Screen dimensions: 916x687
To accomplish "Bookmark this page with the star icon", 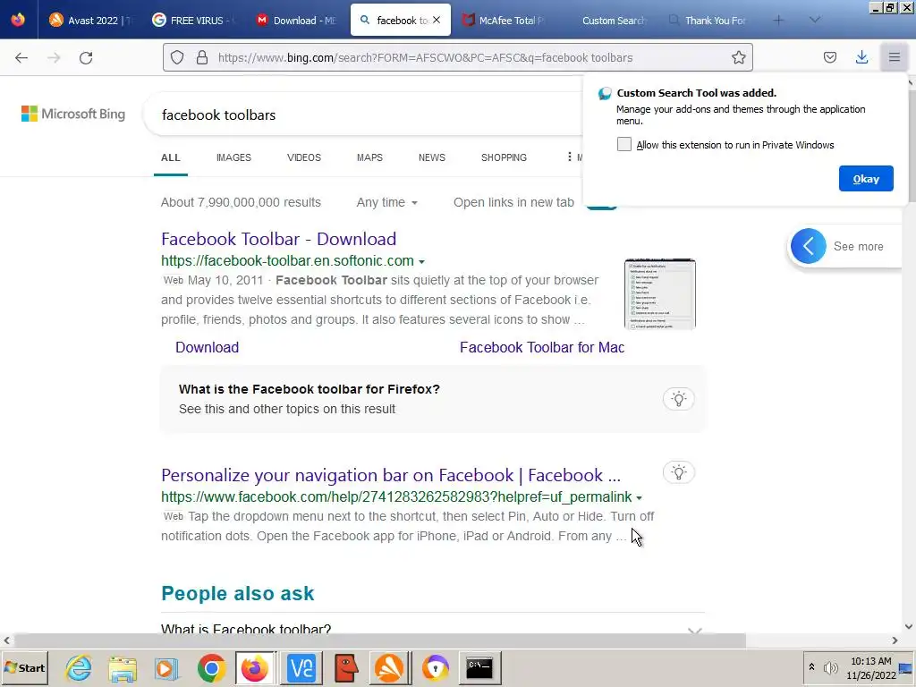I will pos(738,57).
